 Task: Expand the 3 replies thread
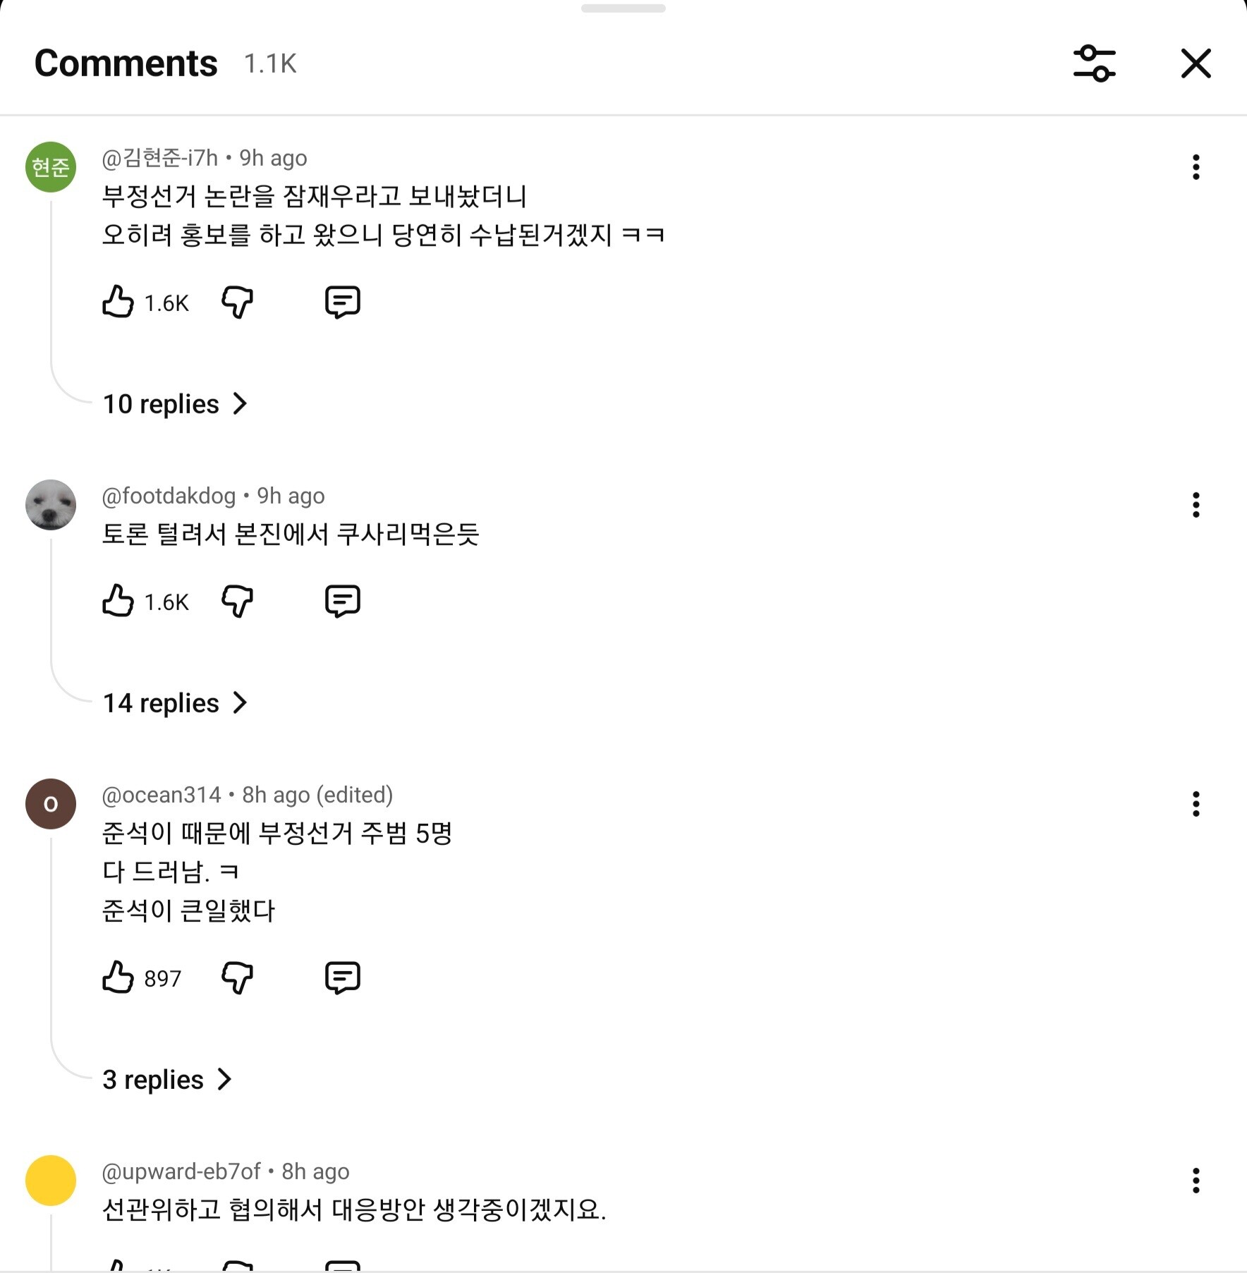pyautogui.click(x=166, y=1080)
